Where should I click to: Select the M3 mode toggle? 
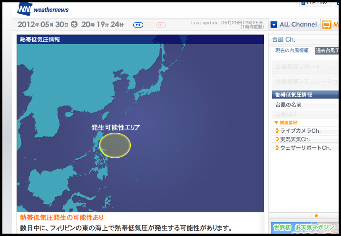[x=161, y=25]
